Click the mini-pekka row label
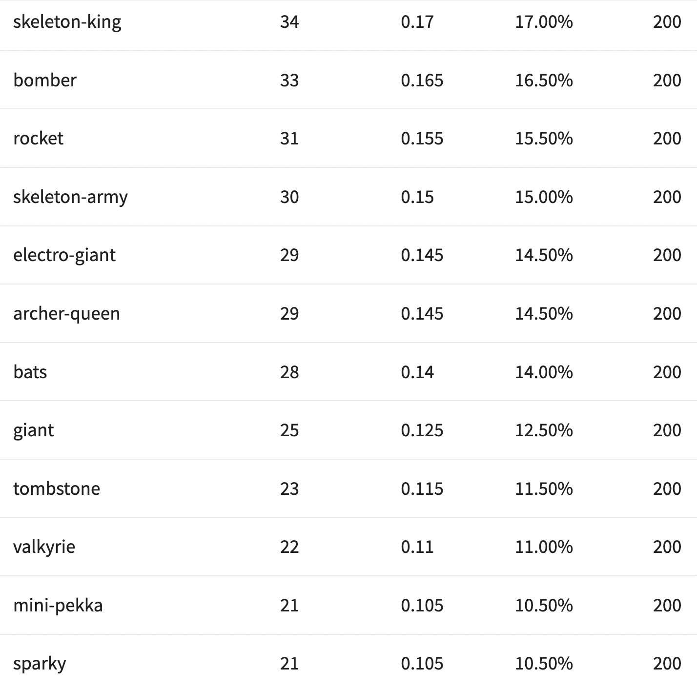Image resolution: width=697 pixels, height=690 pixels. click(x=58, y=606)
